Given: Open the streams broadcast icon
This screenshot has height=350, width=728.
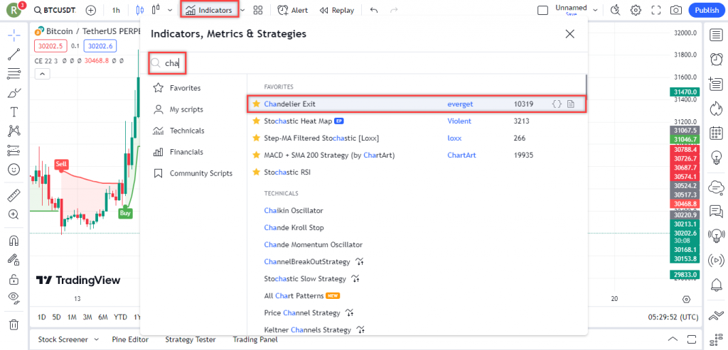Looking at the screenshot, I should click(x=717, y=261).
